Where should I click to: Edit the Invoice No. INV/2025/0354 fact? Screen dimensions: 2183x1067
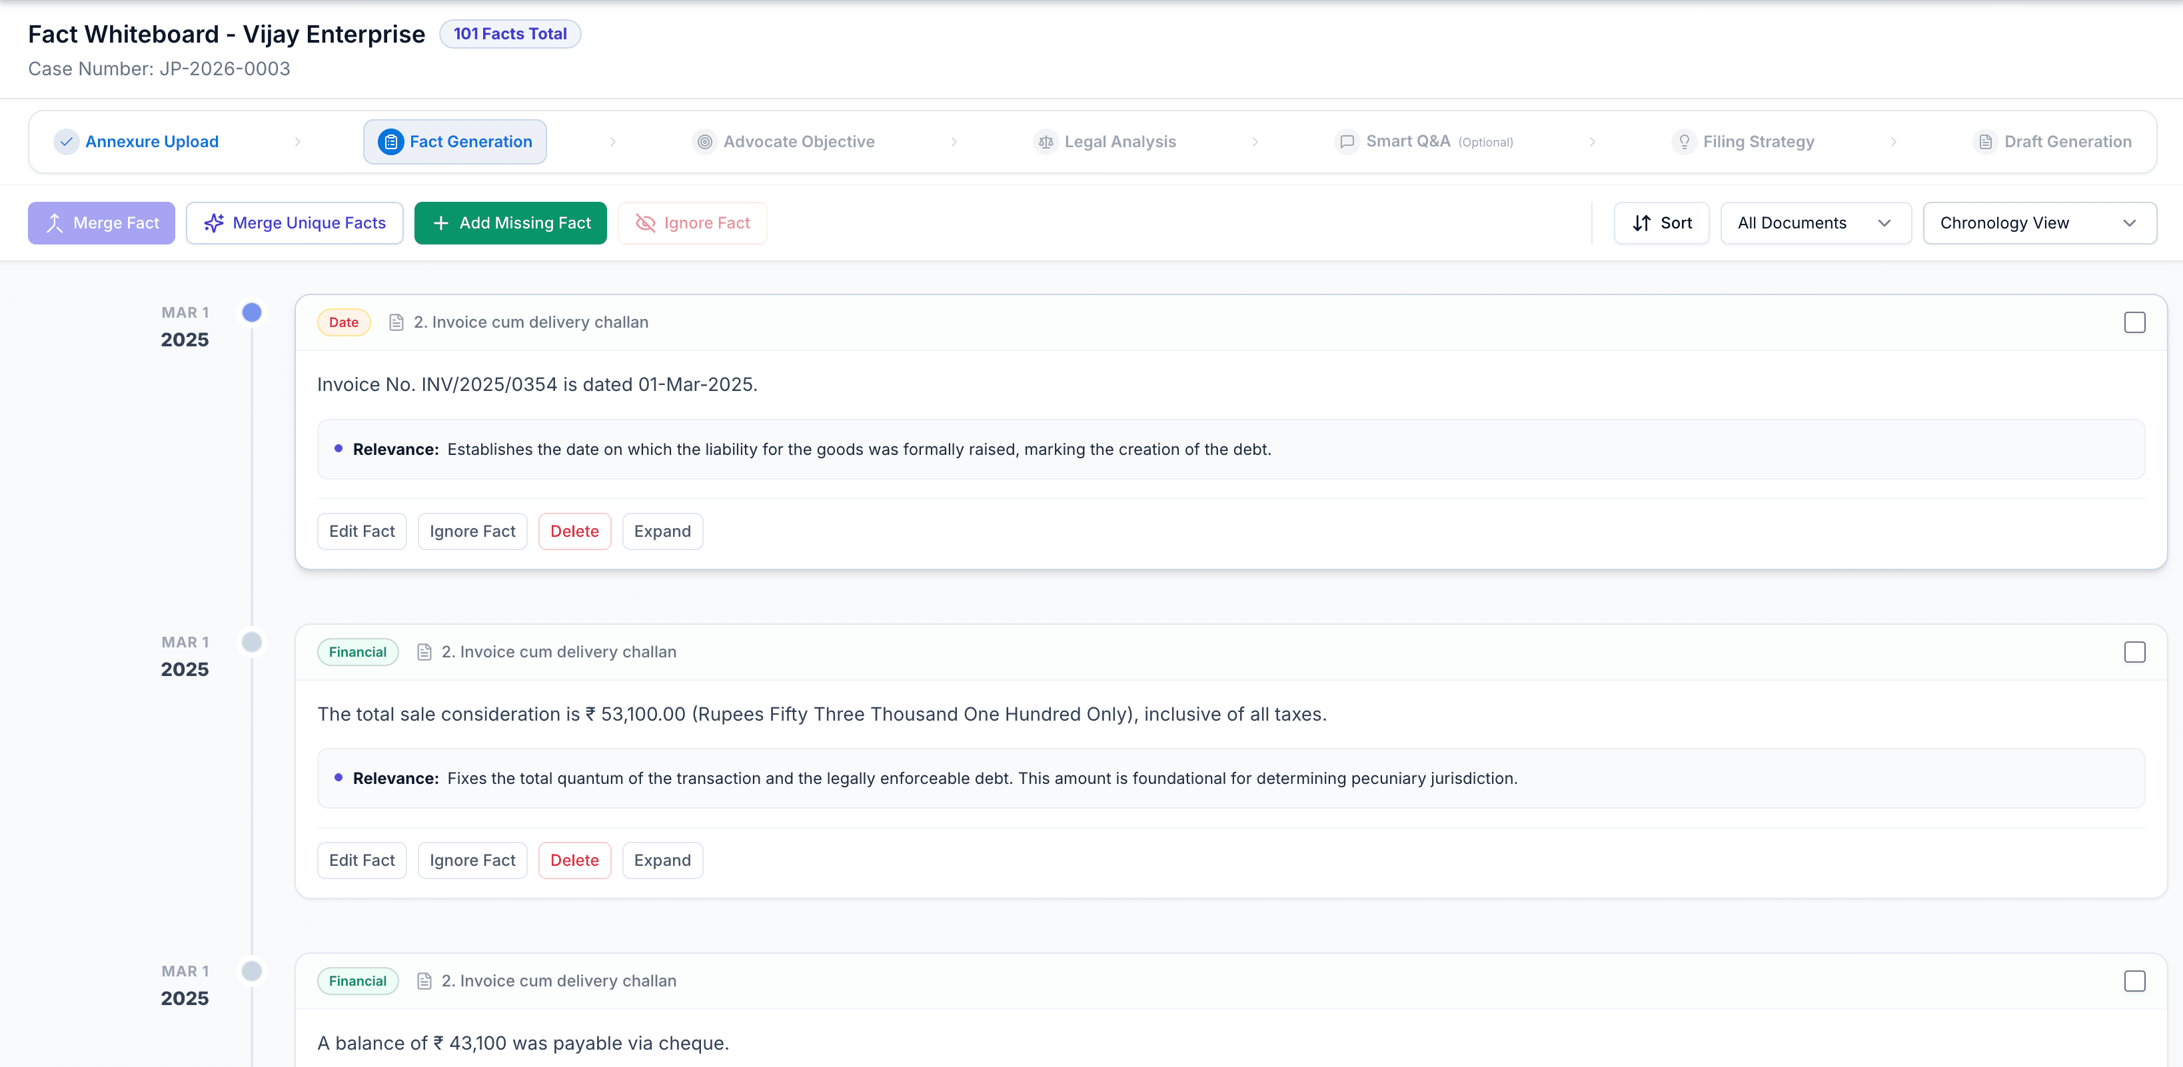point(362,531)
